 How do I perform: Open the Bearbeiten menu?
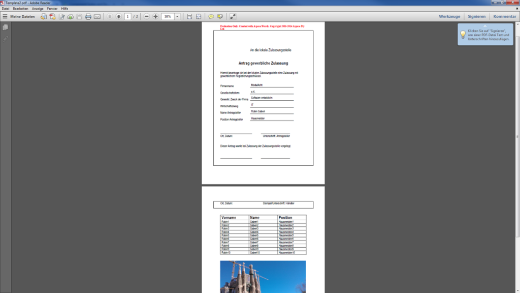pos(20,9)
